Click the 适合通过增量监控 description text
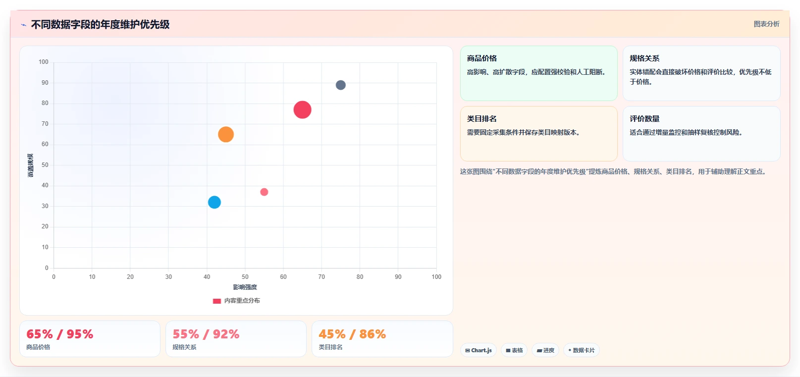 686,132
